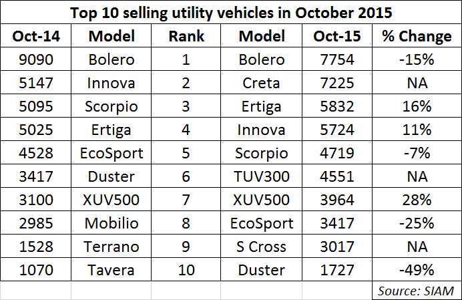Select the Tavera model cell
This screenshot has height=300, width=462.
click(111, 270)
